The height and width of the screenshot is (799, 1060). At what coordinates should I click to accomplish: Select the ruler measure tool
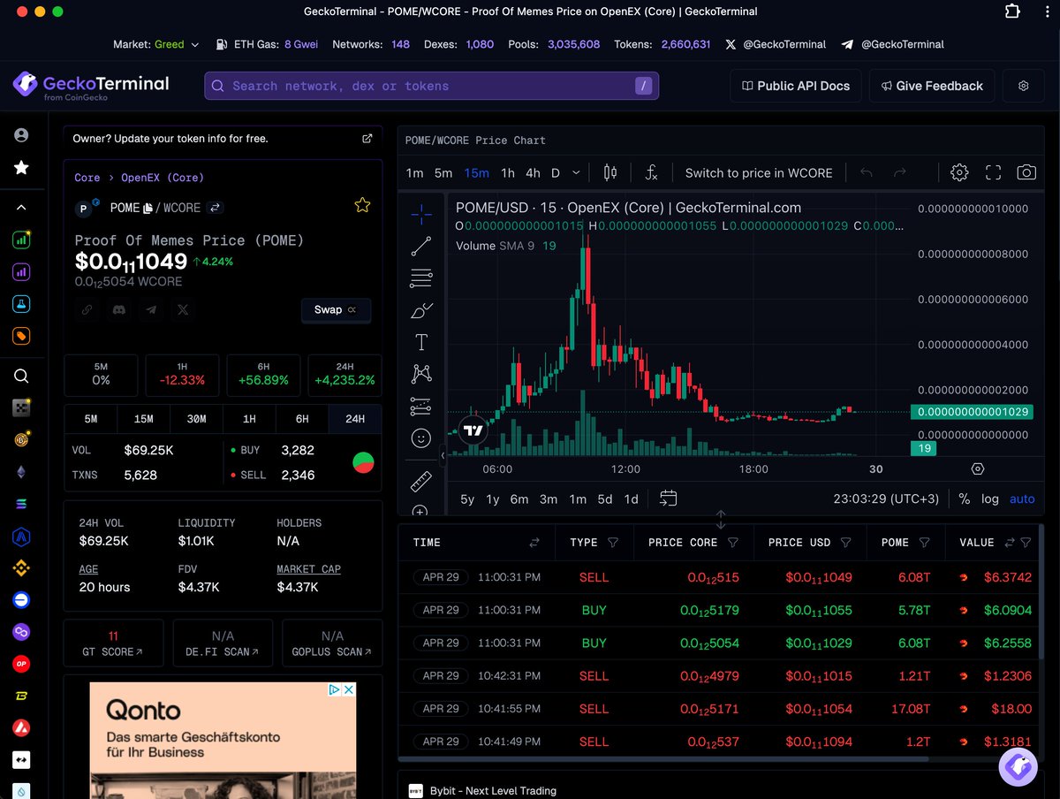pos(421,482)
